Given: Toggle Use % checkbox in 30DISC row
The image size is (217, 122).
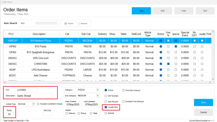Looking at the screenshot, I should point(168,64).
